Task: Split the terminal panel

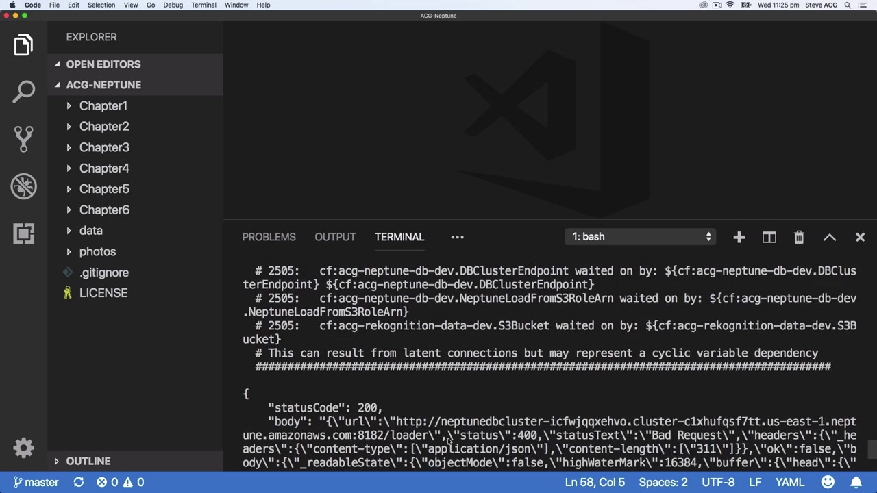Action: click(x=769, y=237)
